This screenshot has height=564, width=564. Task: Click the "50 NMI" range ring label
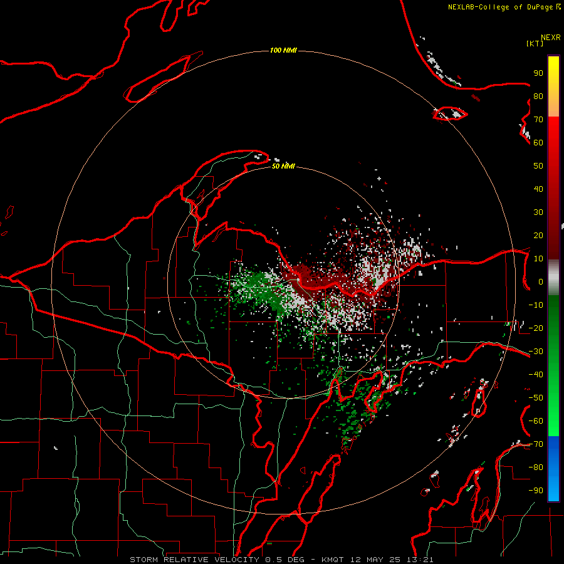pos(283,166)
